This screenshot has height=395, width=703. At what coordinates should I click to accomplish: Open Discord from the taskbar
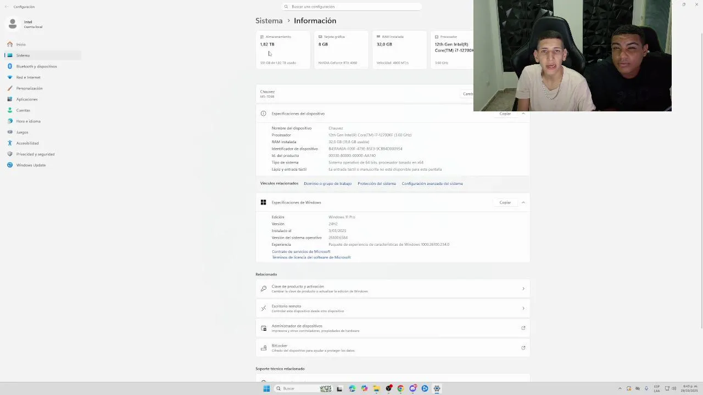pos(412,388)
